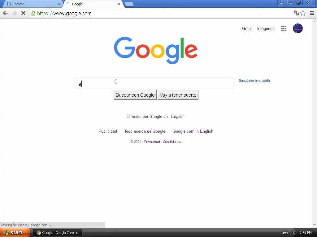
Task: Open Publicidad link
Action: point(108,131)
